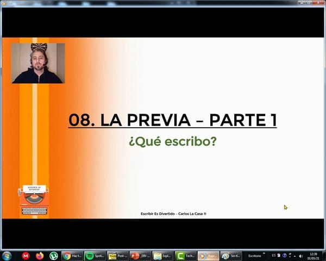Show hidden tray icons arrow
Image resolution: width=326 pixels, height=261 pixels.
point(294,256)
